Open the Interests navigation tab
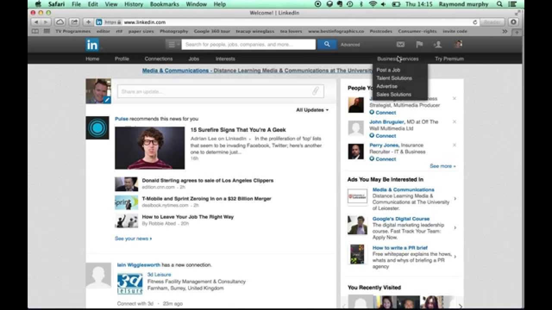The width and height of the screenshot is (552, 310). [x=225, y=59]
